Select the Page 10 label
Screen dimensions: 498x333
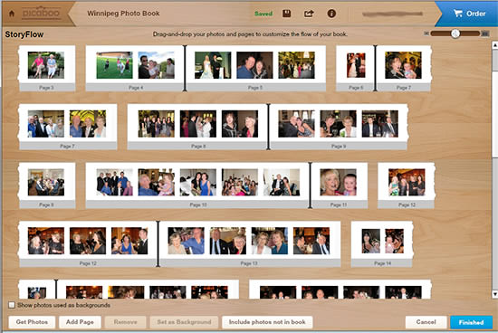198,205
